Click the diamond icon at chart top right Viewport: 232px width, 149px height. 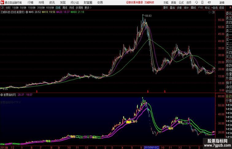[x=210, y=12]
